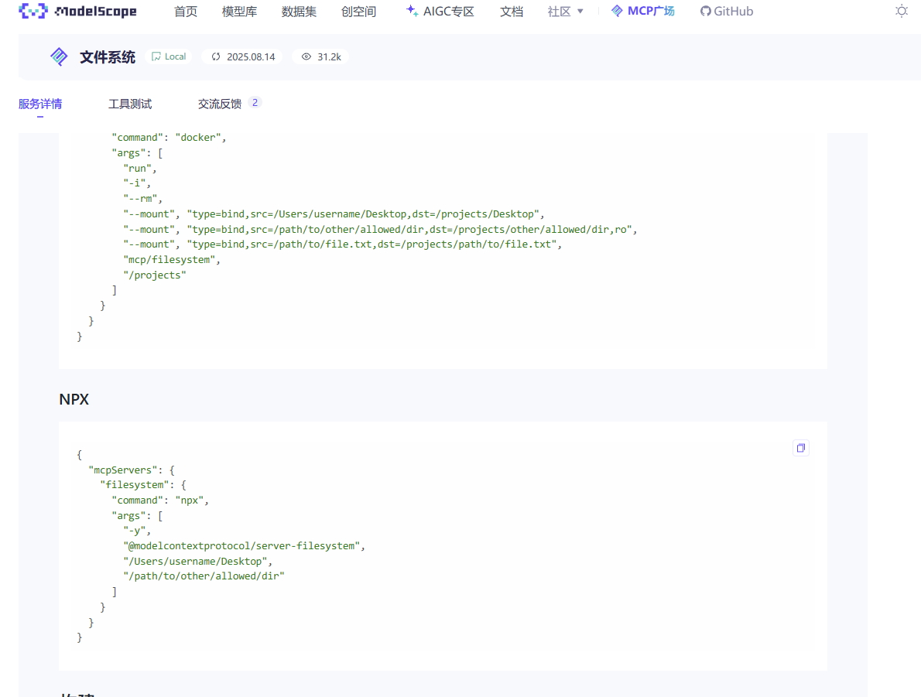The image size is (921, 697).
Task: Click the AIGC专区 sparkle icon
Action: (x=412, y=11)
